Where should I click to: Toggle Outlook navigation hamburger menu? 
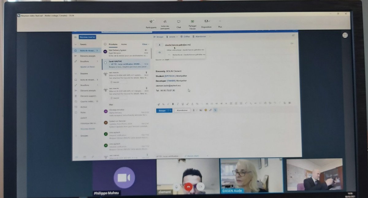pos(75,37)
